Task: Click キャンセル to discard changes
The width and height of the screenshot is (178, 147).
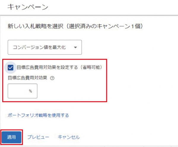Action: pyautogui.click(x=69, y=137)
